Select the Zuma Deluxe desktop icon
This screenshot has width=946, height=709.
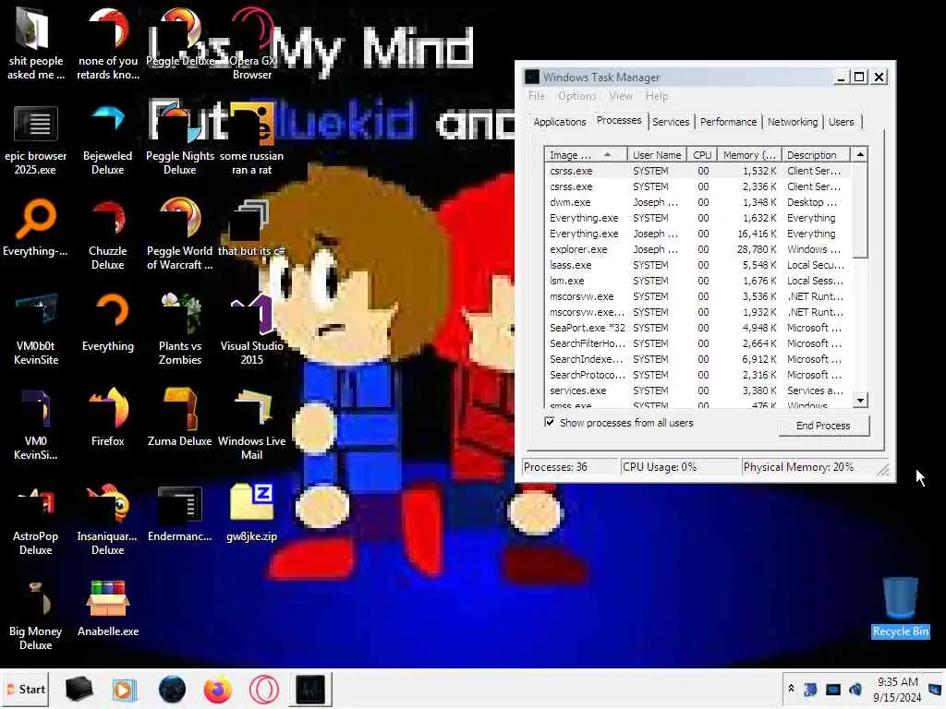click(x=180, y=417)
